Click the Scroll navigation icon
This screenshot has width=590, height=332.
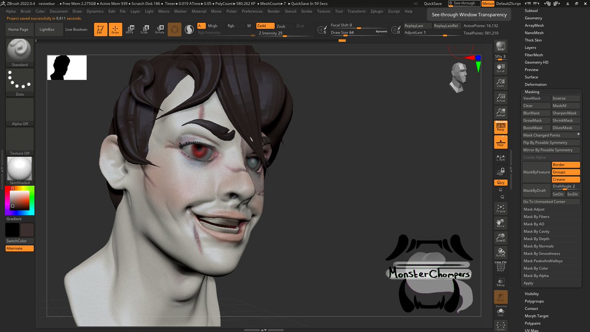coord(501,68)
